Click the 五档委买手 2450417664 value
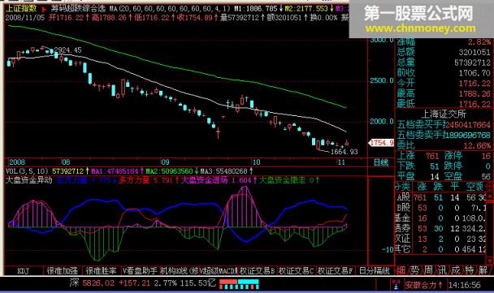 (x=468, y=125)
